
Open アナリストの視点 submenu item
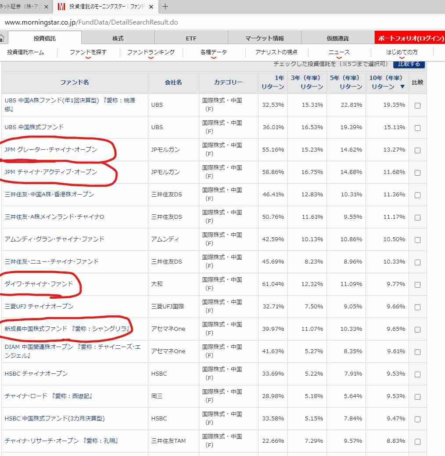[276, 52]
